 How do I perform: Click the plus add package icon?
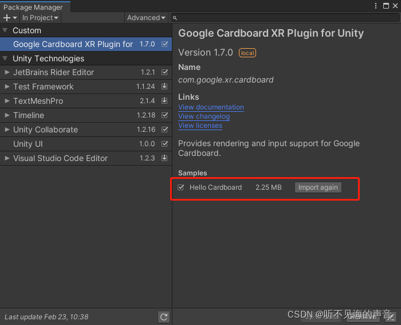[10, 18]
